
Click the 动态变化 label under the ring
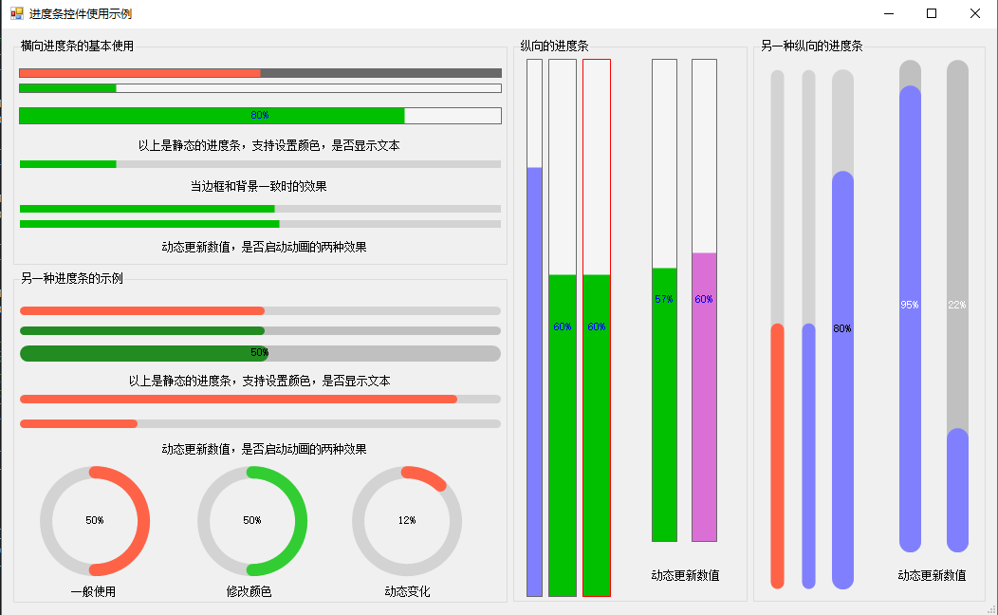point(407,591)
